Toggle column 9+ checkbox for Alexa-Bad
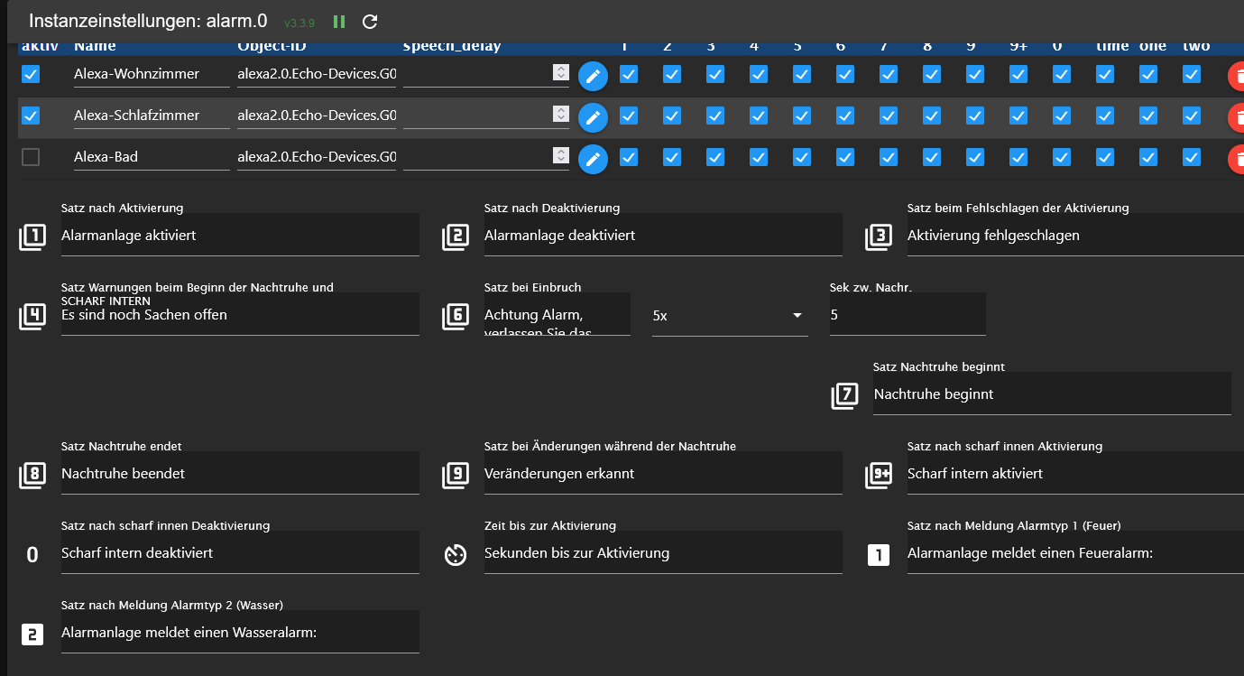Screen dimensions: 1244x676 click(x=1018, y=157)
